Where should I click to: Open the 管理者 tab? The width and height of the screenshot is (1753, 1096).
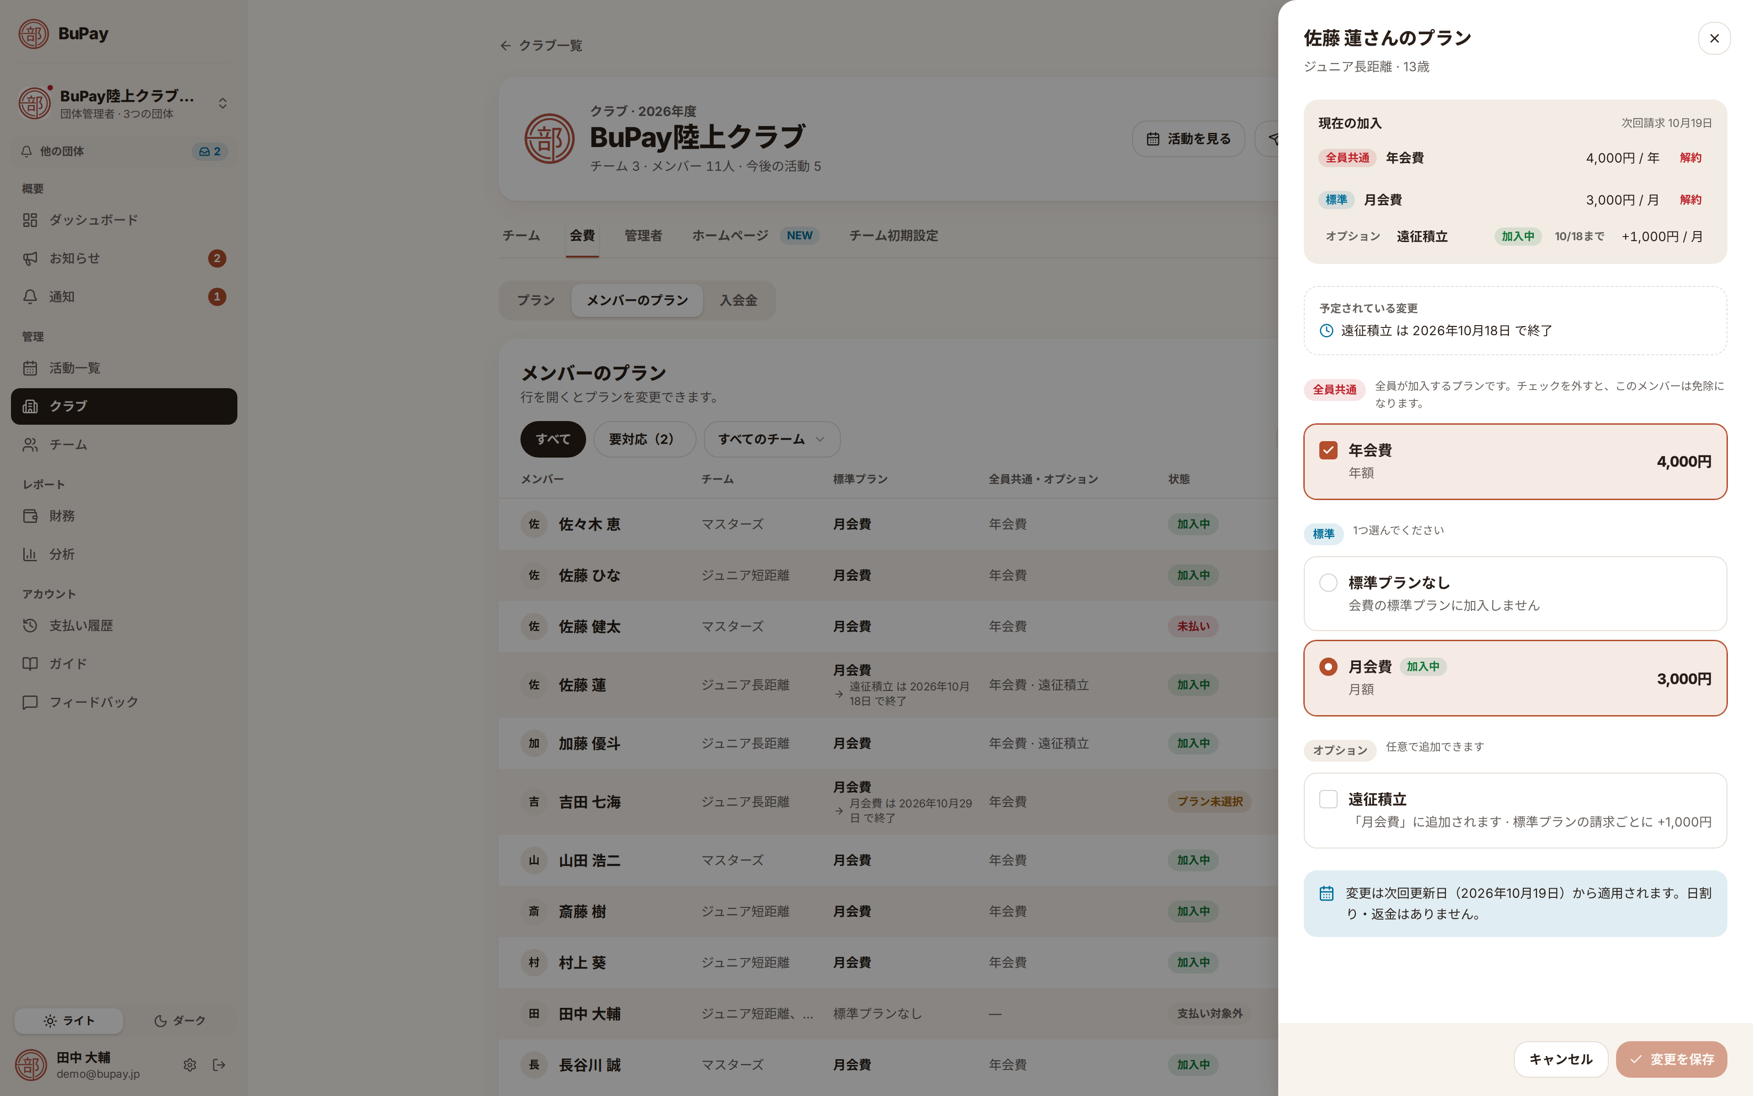643,236
